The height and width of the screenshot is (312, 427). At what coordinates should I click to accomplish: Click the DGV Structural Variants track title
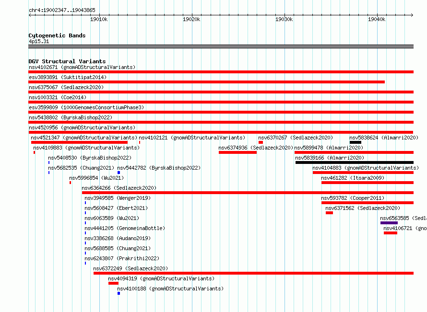[67, 61]
